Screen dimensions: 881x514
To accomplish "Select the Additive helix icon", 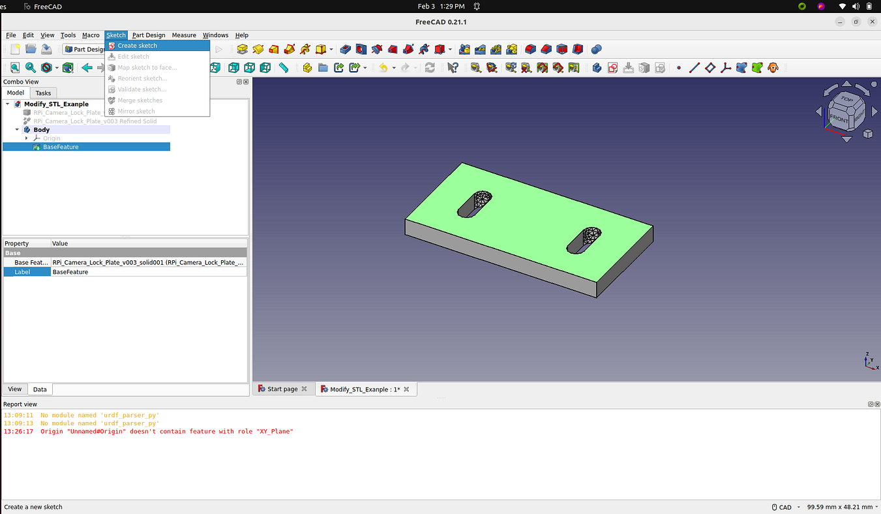I will point(305,49).
